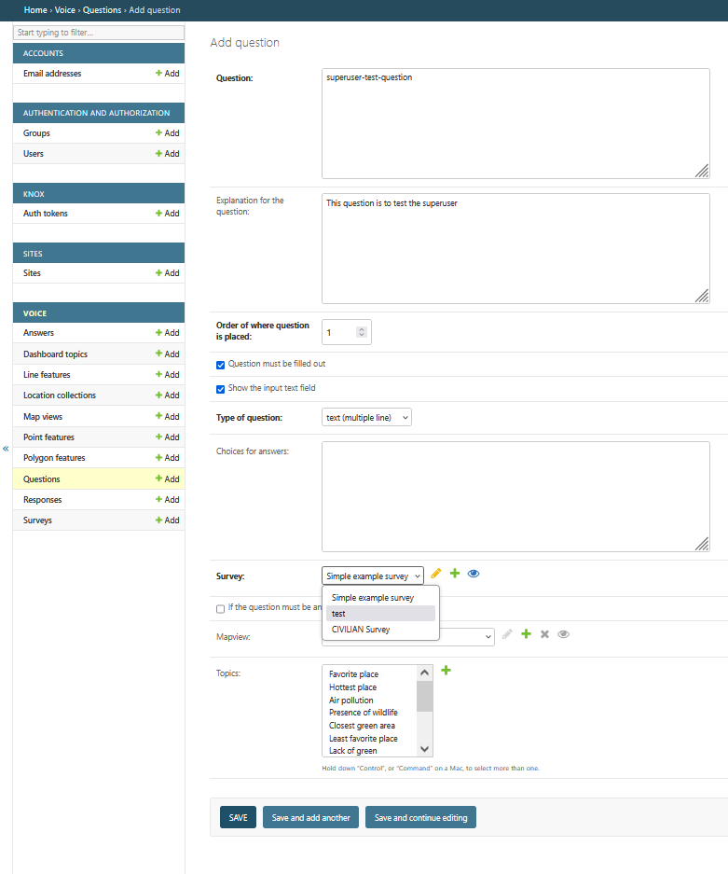Click green plus to add another survey
Viewport: 728px width, 874px height.
click(455, 574)
